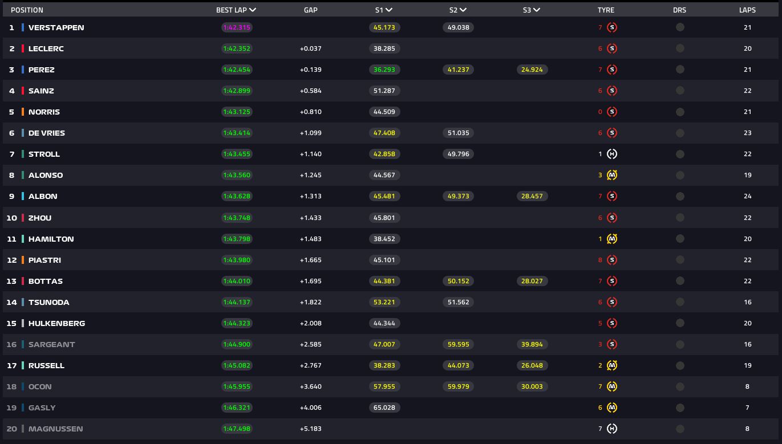Click Stroll's best lap 1:43.455
782x444 pixels.
click(x=237, y=154)
